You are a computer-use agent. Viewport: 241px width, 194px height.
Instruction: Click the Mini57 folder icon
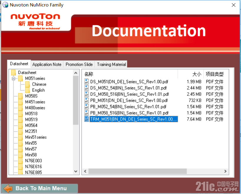20,149
